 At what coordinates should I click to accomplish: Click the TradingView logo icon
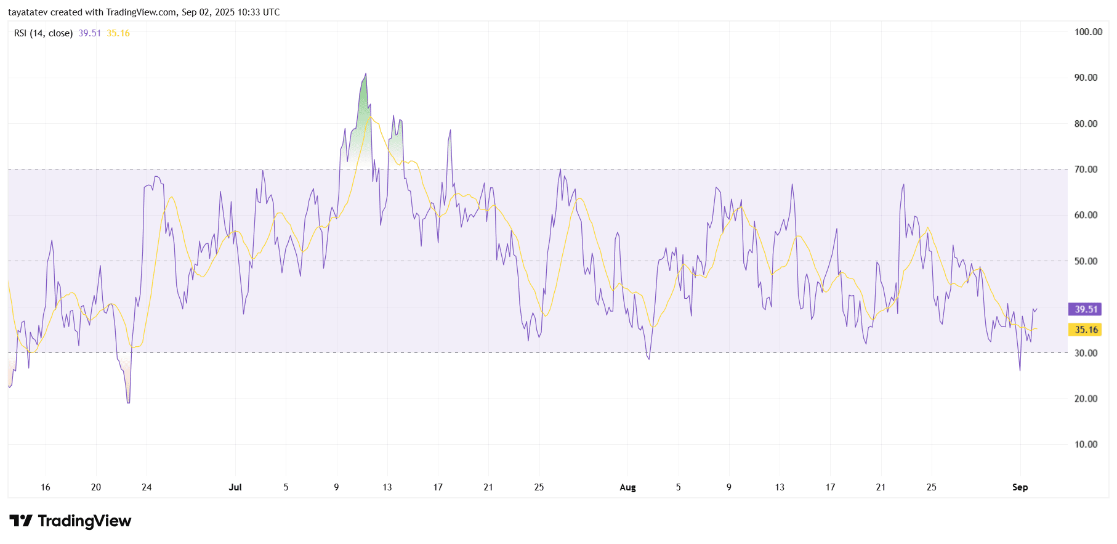tap(20, 521)
